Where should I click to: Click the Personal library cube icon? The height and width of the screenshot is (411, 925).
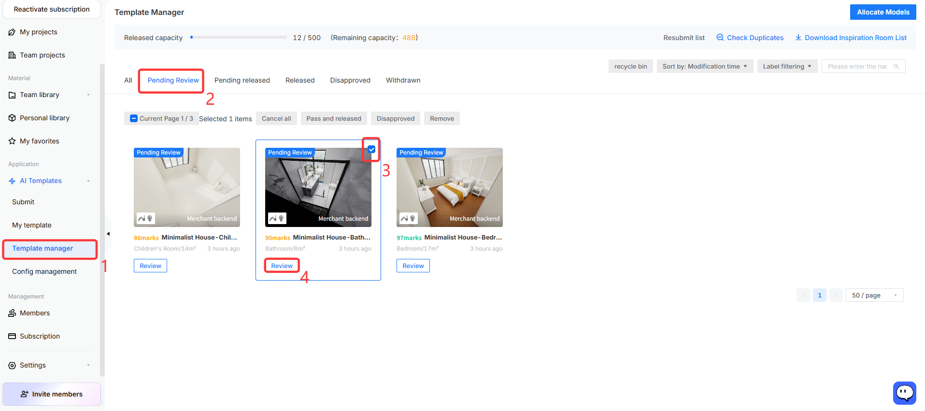[12, 118]
